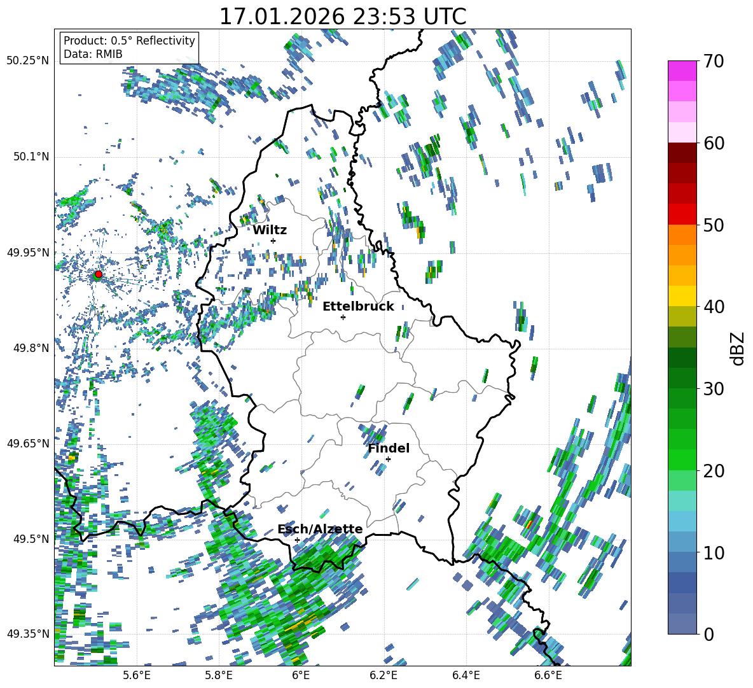Click the 6.2°E longitude tick label
The image size is (753, 688).
(x=383, y=676)
